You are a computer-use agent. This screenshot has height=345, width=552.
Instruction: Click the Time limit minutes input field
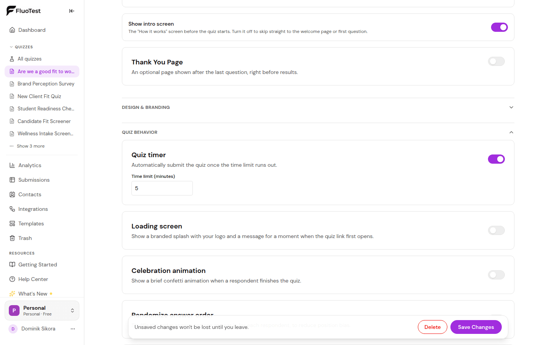(162, 188)
